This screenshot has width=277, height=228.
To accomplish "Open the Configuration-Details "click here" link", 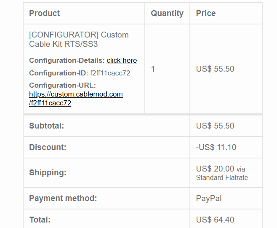I will 122,60.
